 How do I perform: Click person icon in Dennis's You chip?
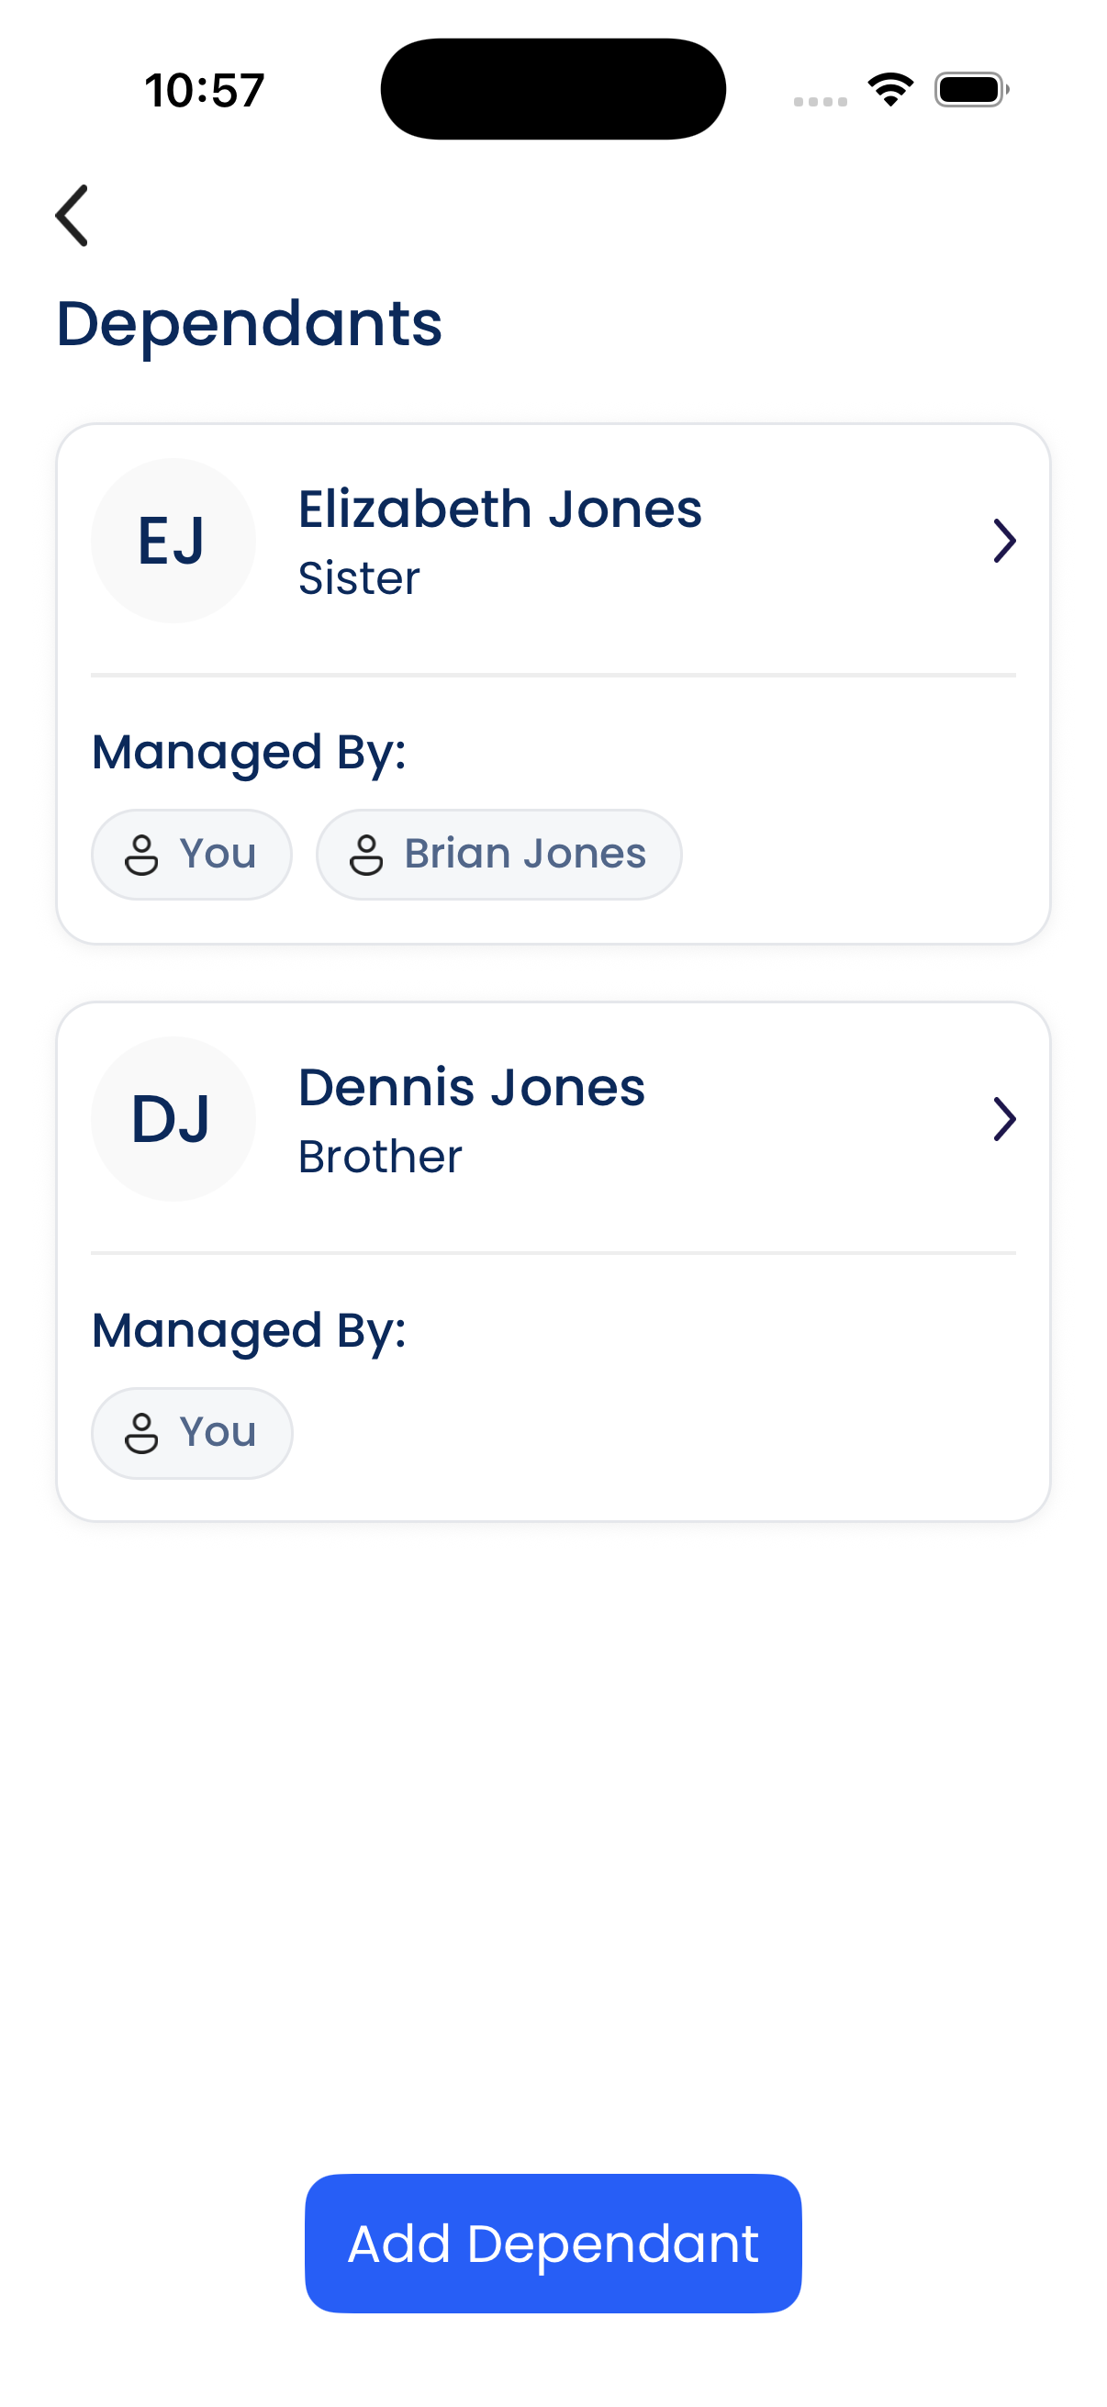[141, 1433]
